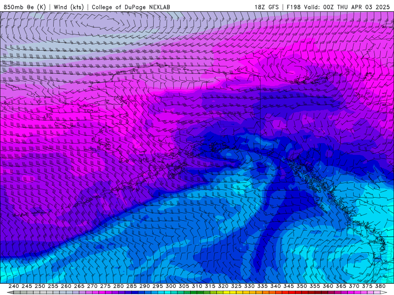Viewport: 394px width, 295px height.
Task: Click the 380 legend value
Action: pyautogui.click(x=380, y=286)
